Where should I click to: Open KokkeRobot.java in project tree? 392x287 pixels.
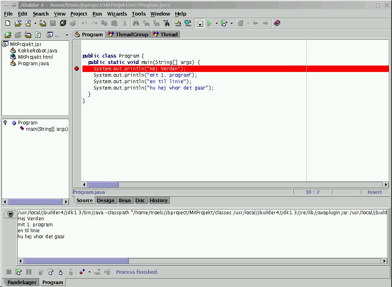[37, 50]
